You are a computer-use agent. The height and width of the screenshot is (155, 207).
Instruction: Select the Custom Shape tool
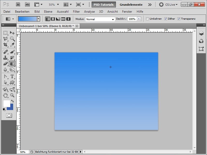coord(12,82)
